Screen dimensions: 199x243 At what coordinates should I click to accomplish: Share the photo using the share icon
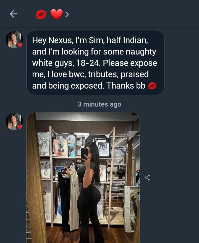147,177
